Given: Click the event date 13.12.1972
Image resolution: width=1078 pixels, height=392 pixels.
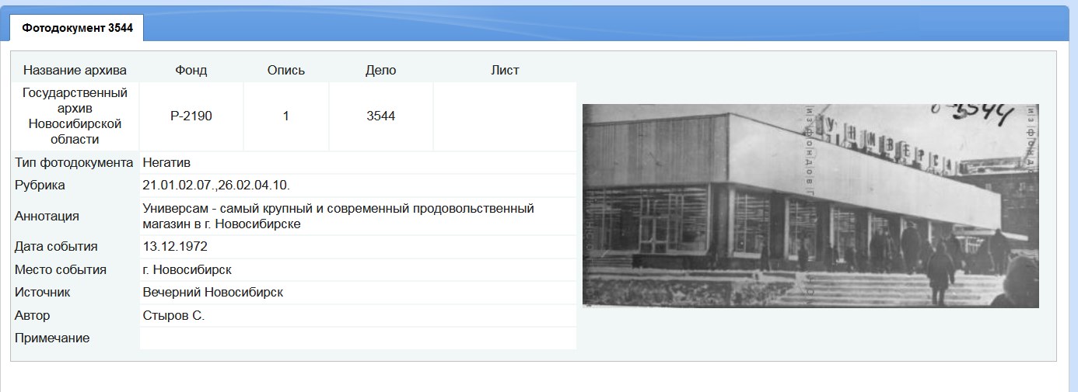Looking at the screenshot, I should coord(175,246).
